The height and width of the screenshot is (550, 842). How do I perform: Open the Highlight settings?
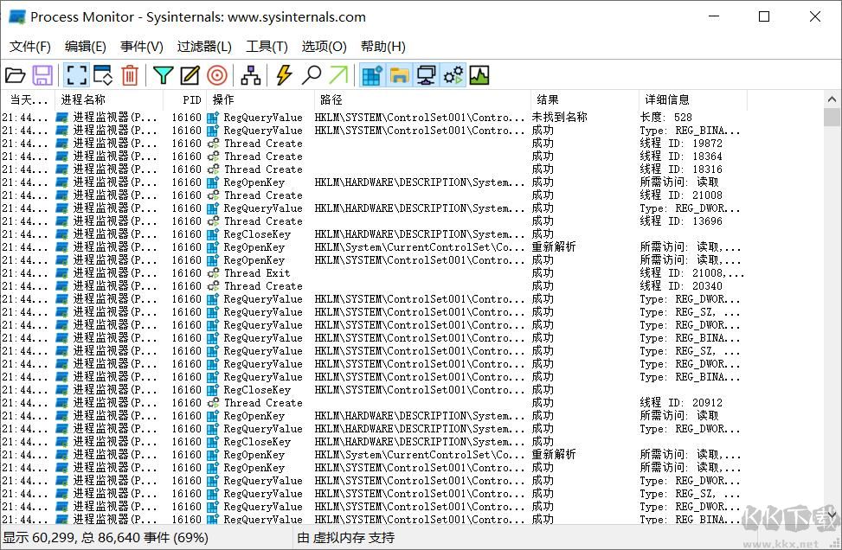190,75
